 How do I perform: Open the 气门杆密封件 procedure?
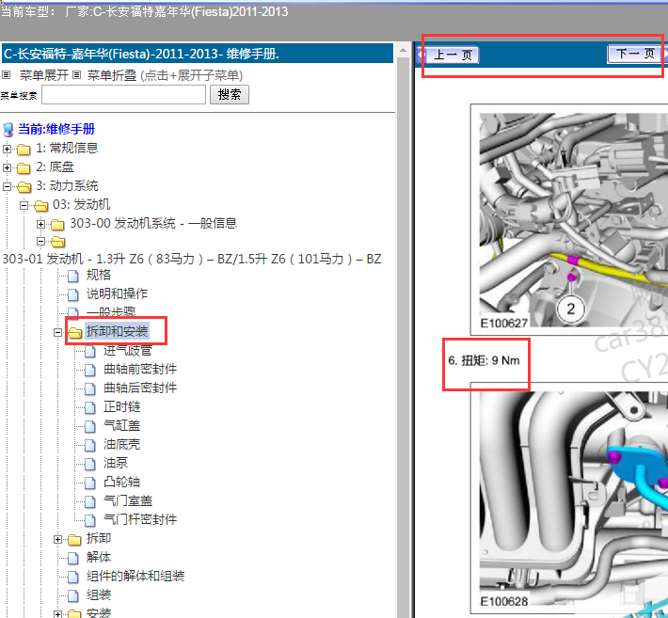pos(140,519)
